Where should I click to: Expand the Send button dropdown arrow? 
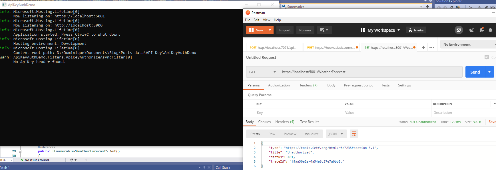[x=489, y=72]
